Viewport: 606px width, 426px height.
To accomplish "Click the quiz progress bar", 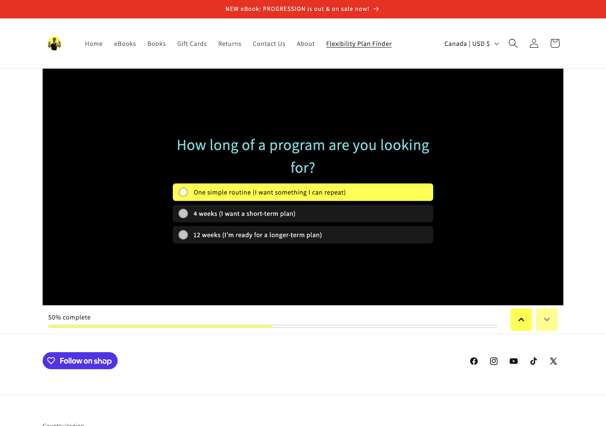I will click(x=273, y=326).
